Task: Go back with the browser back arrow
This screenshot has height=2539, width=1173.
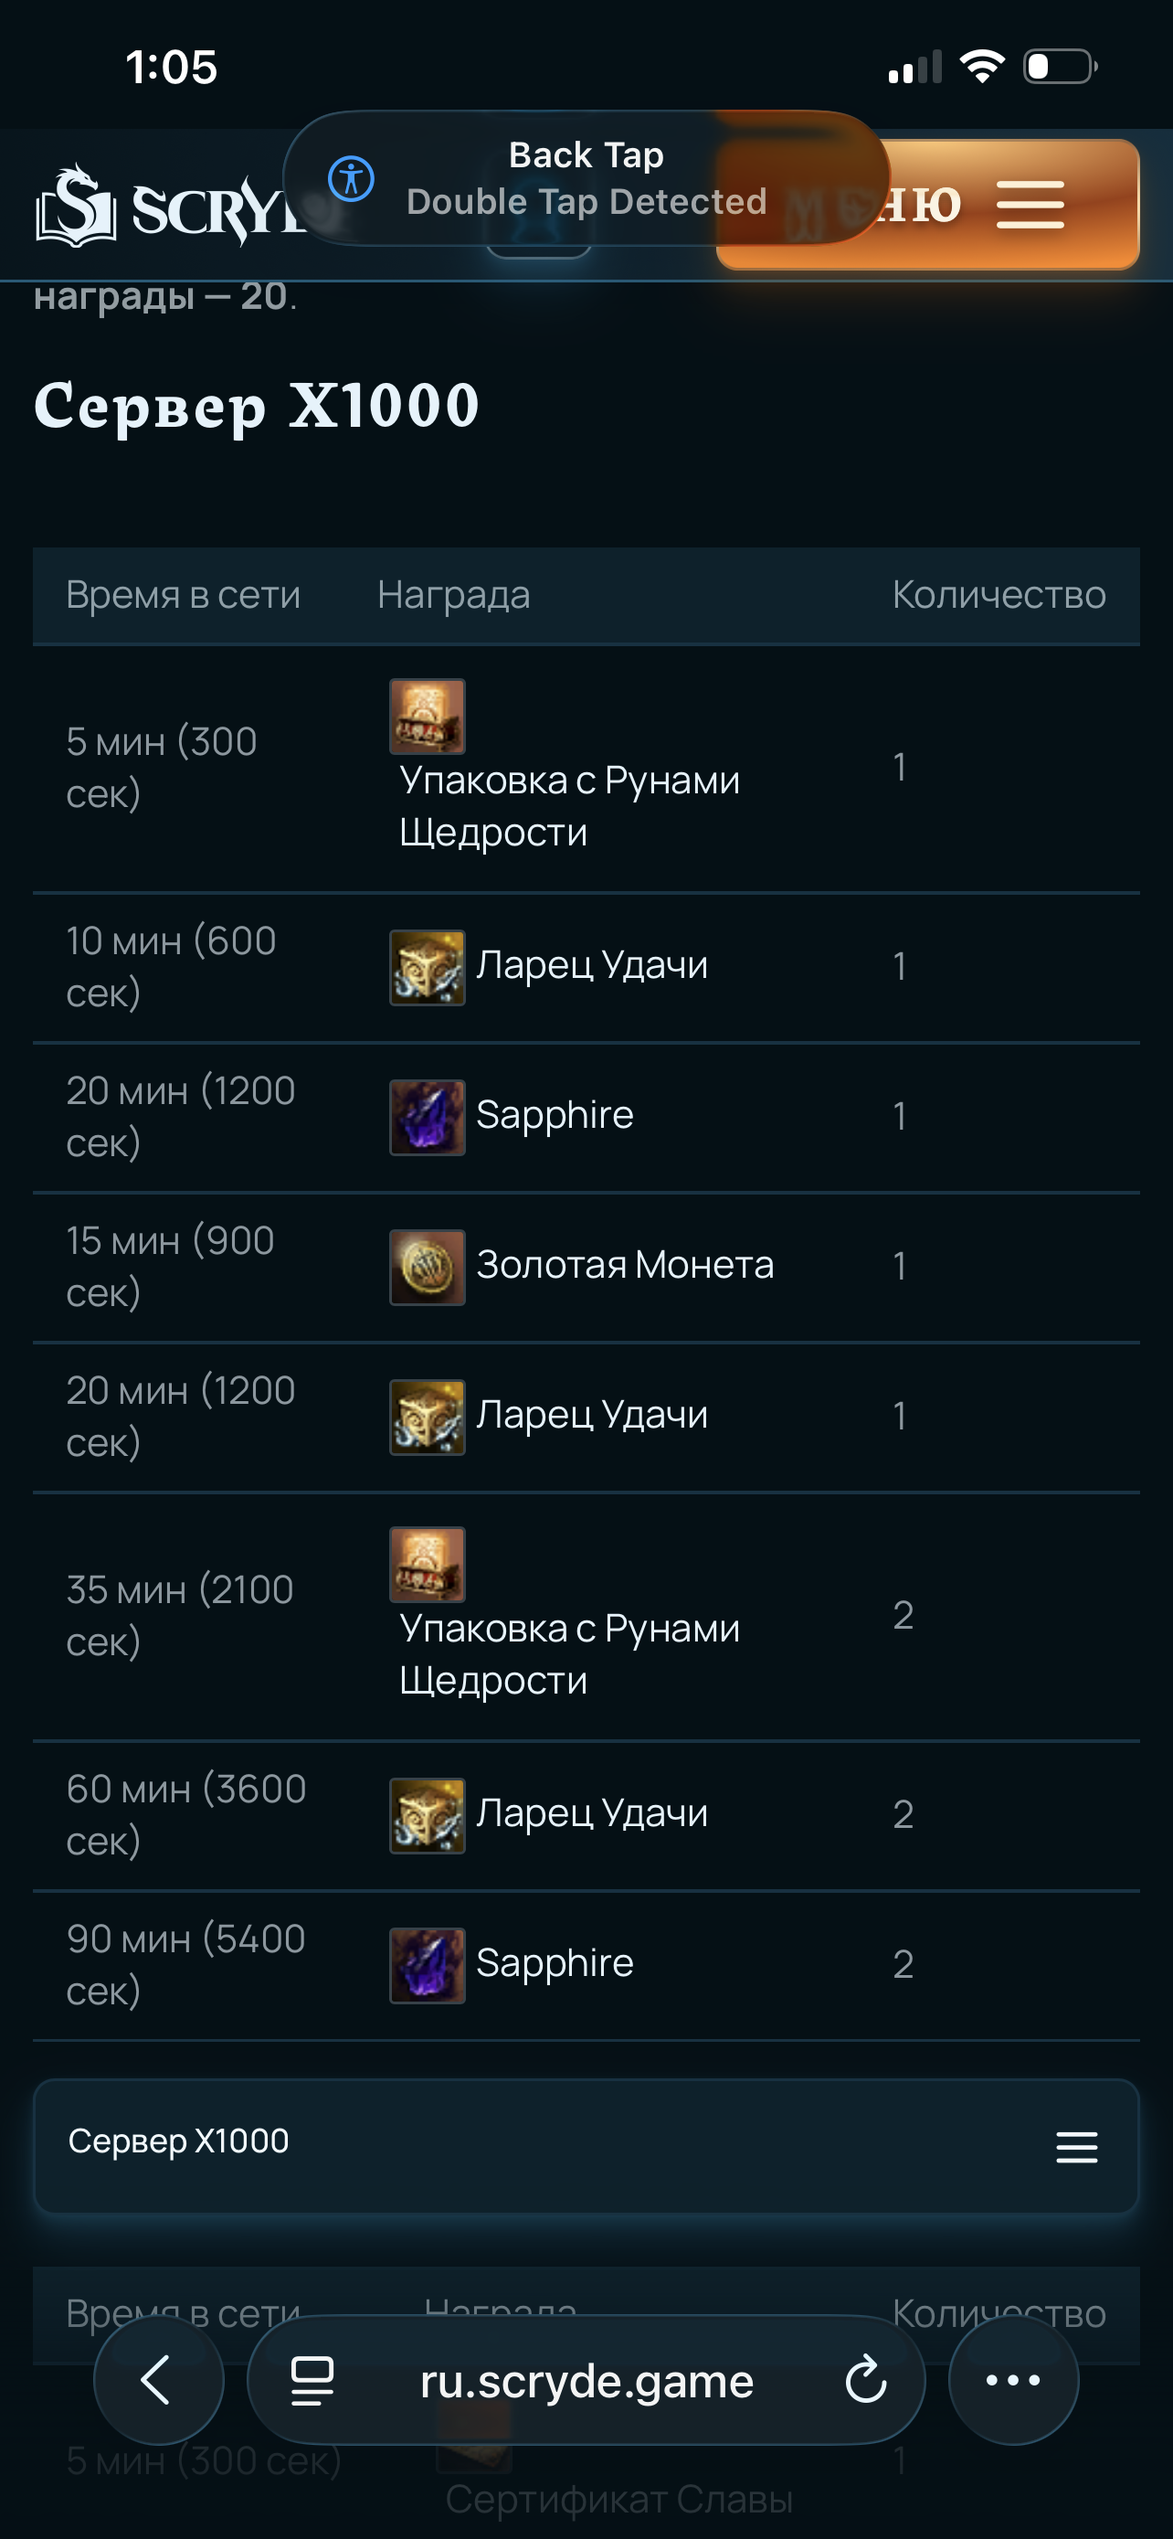Action: 157,2380
